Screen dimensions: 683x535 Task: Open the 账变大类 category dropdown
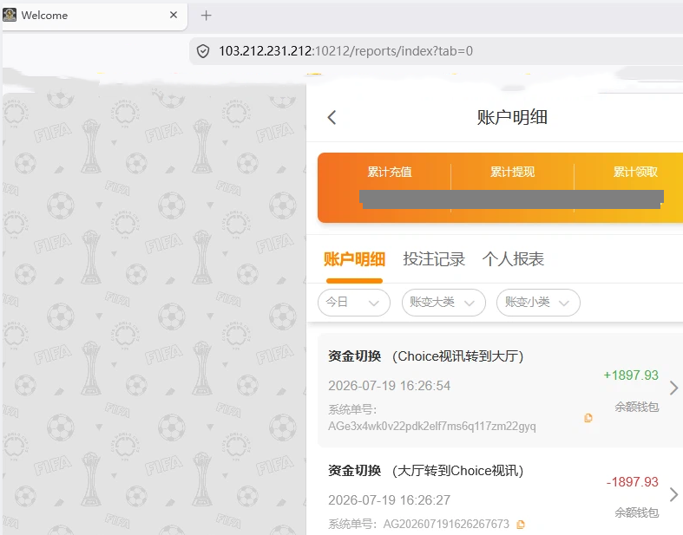pos(443,303)
